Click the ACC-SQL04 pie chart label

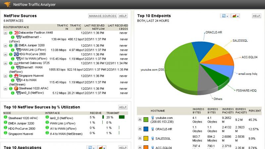coord(249,57)
